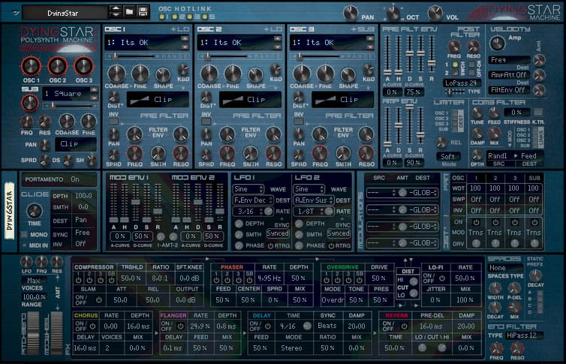The height and width of the screenshot is (364, 566).
Task: Adjust comb filter MIX knob
Action: pyautogui.click(x=494, y=134)
